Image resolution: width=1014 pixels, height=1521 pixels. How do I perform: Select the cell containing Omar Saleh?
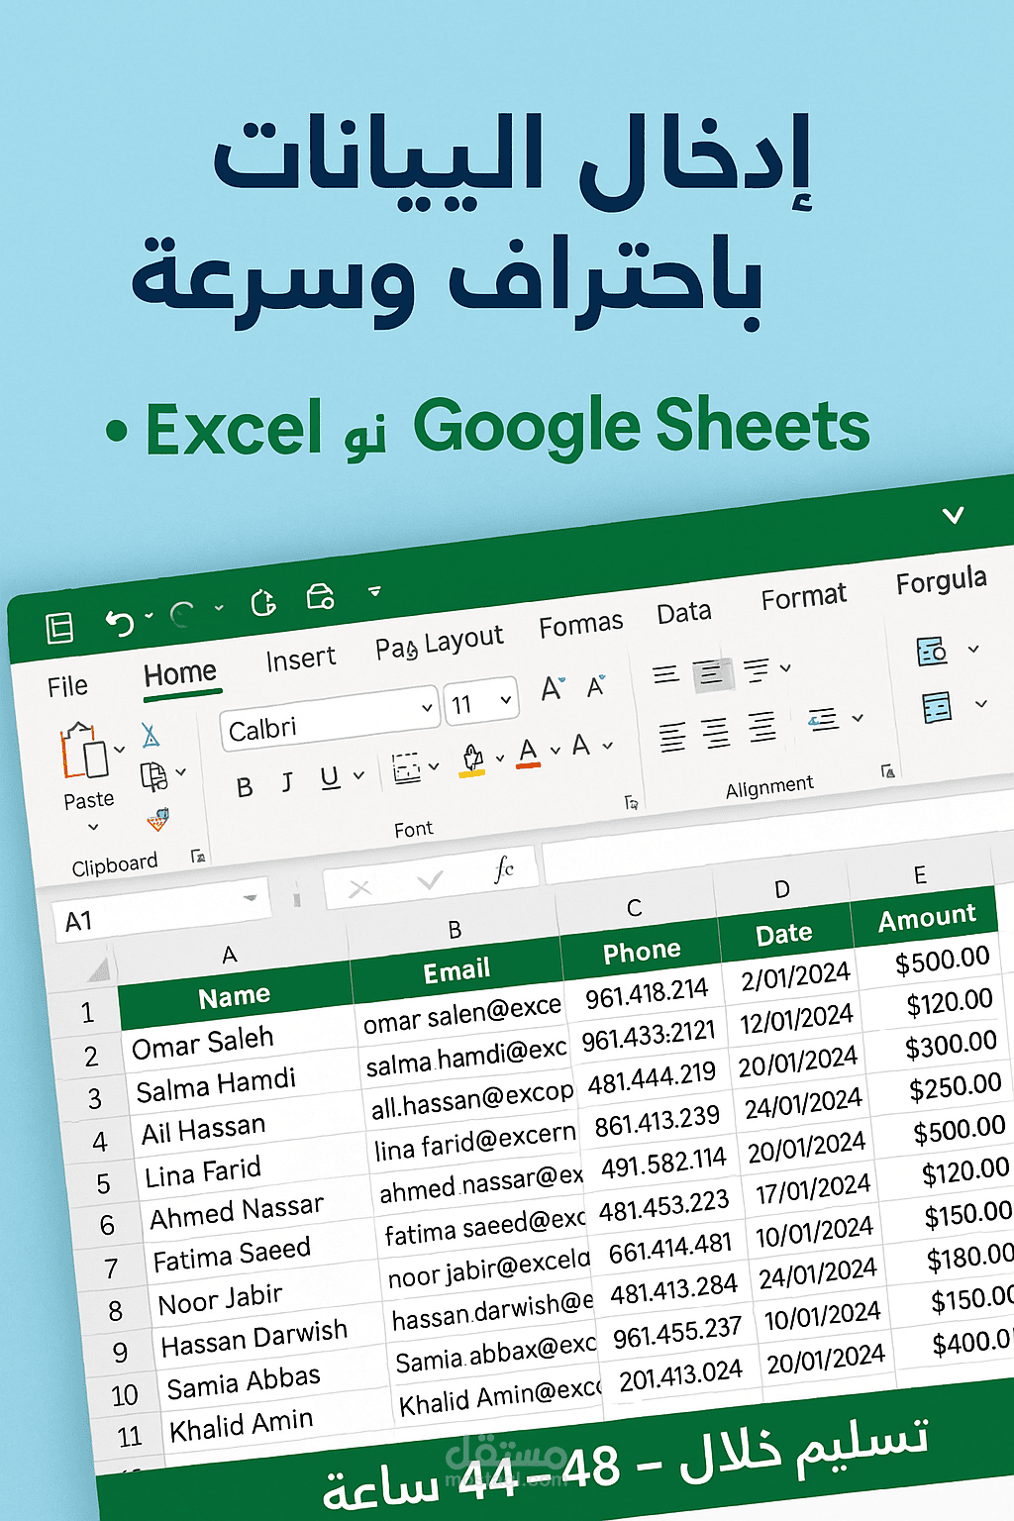pos(238,1039)
